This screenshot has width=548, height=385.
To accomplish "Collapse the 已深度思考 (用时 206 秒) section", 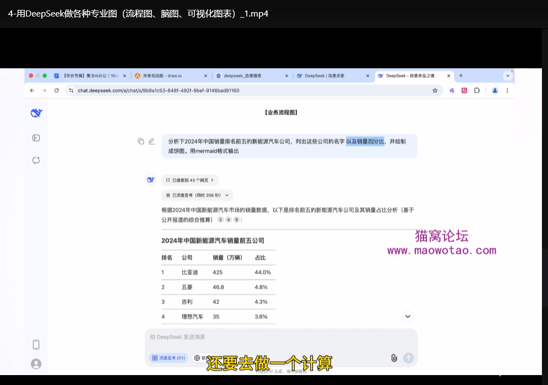I will (197, 195).
